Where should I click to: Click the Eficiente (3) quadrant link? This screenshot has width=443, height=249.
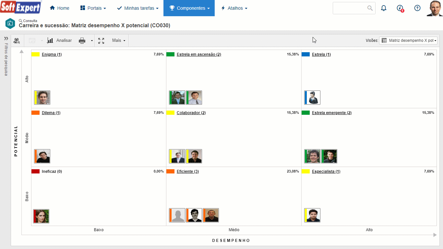(x=187, y=172)
